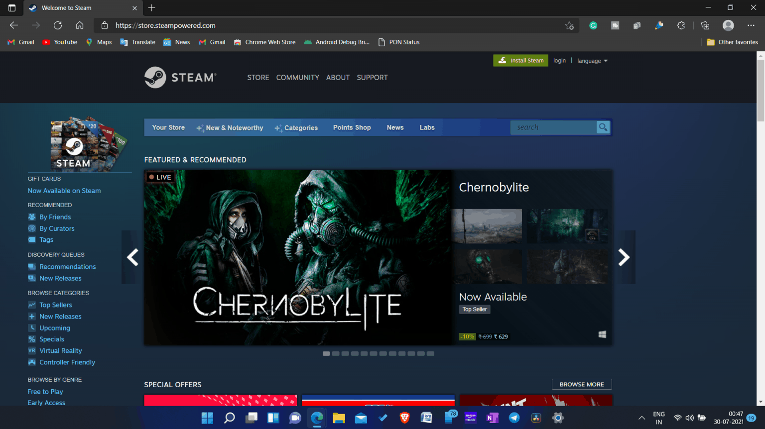This screenshot has width=765, height=429.
Task: Expand the language dropdown
Action: pyautogui.click(x=592, y=60)
